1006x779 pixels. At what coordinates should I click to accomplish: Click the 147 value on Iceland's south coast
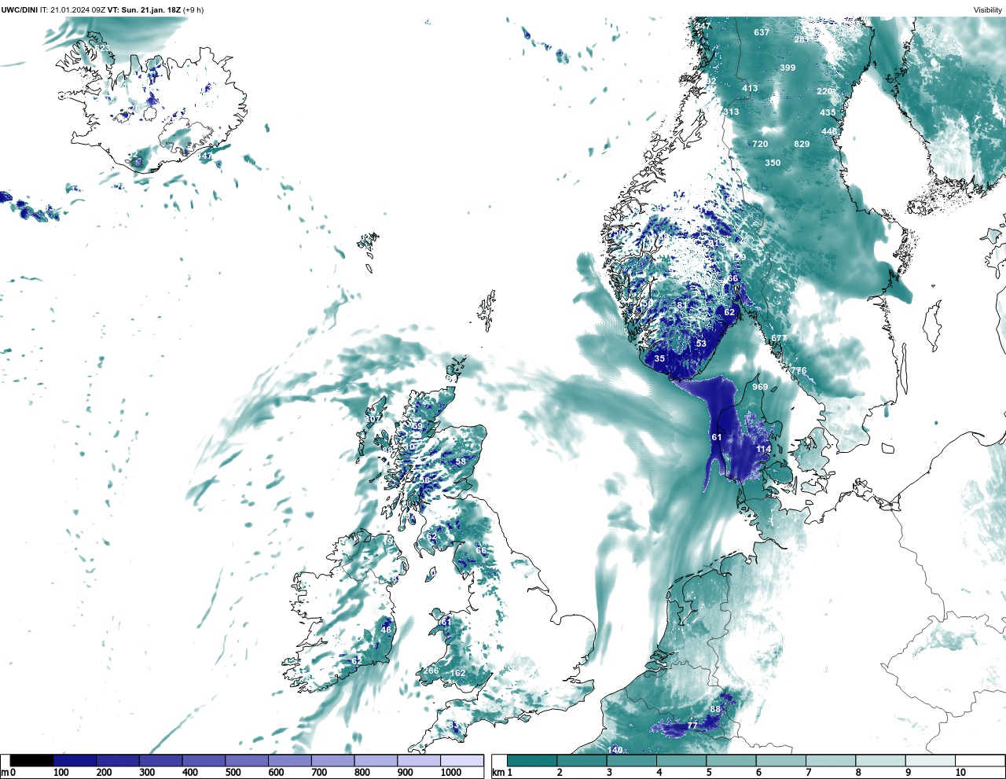pyautogui.click(x=204, y=156)
